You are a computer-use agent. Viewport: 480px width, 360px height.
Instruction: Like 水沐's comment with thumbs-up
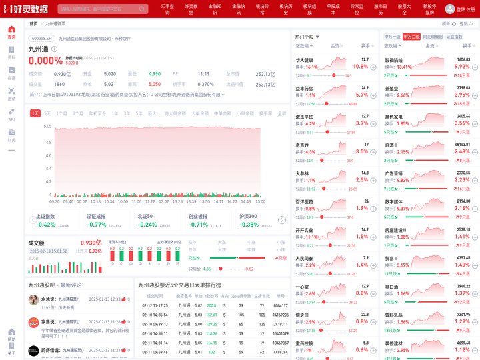[x=124, y=299]
